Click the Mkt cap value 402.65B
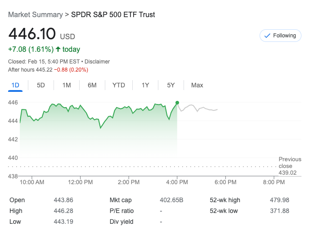This screenshot has height=231, width=310. click(172, 200)
